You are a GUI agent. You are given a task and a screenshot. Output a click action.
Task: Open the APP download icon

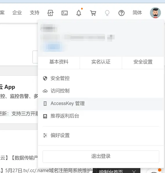tap(50, 13)
